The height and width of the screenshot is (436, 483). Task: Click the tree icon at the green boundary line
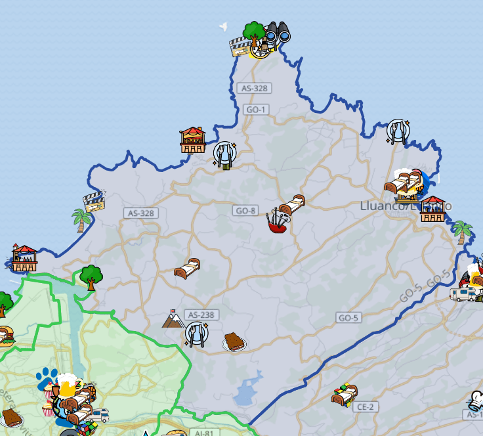[91, 276]
